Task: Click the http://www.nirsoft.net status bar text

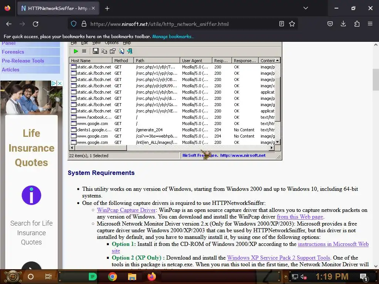Action: pyautogui.click(x=243, y=155)
